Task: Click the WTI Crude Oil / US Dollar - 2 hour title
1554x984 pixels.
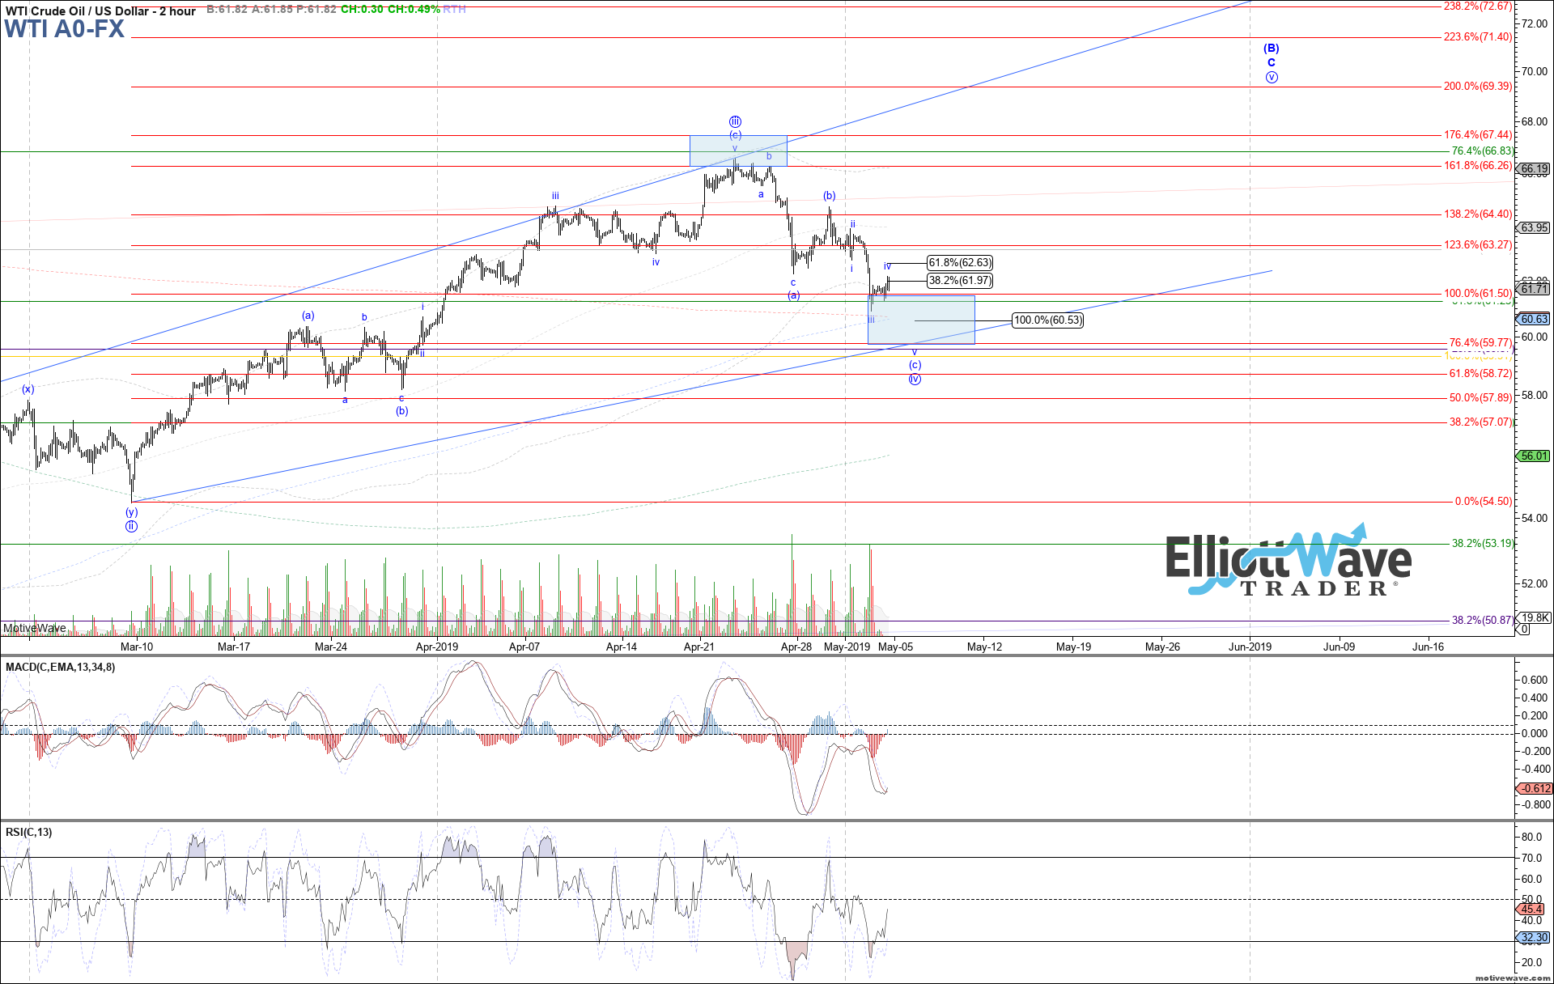Action: pyautogui.click(x=100, y=11)
